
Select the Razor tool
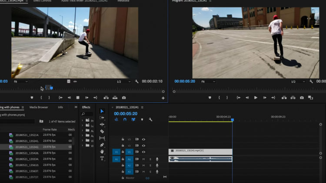(x=102, y=131)
